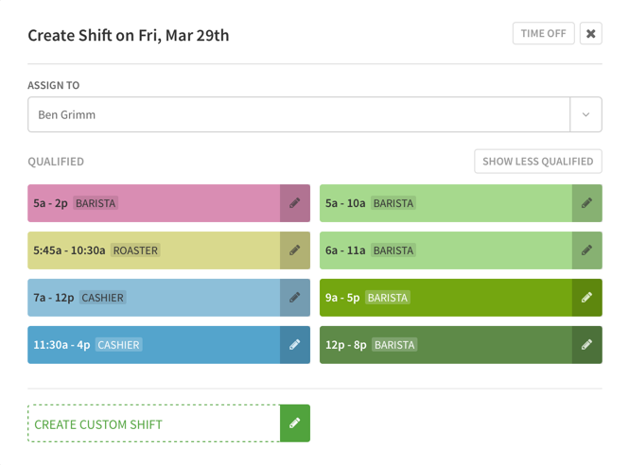Edit the 12p - 8p Barista shift pencil
This screenshot has width=629, height=465.
pyautogui.click(x=586, y=345)
